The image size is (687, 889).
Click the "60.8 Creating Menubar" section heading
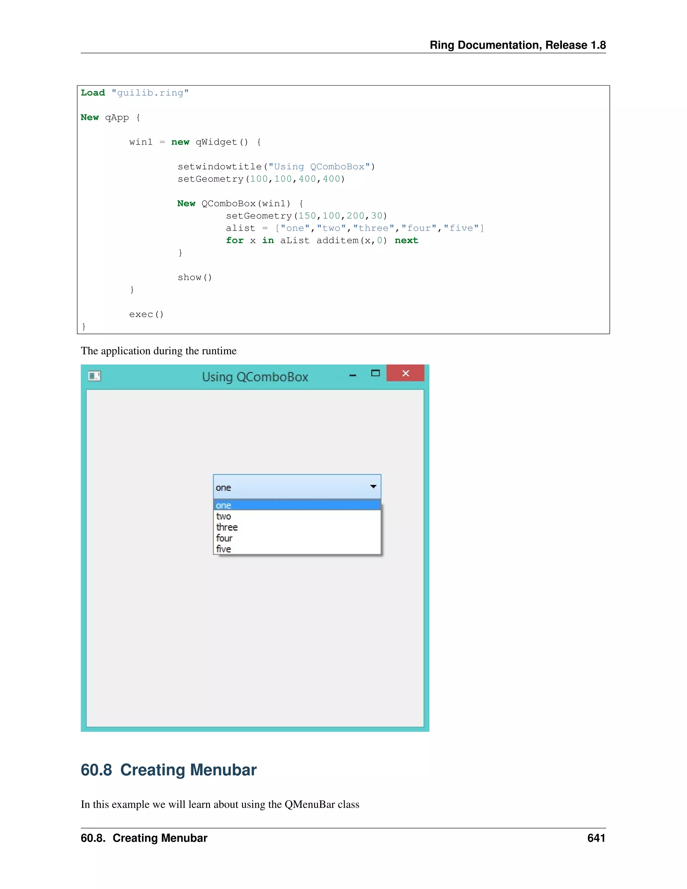tap(168, 770)
